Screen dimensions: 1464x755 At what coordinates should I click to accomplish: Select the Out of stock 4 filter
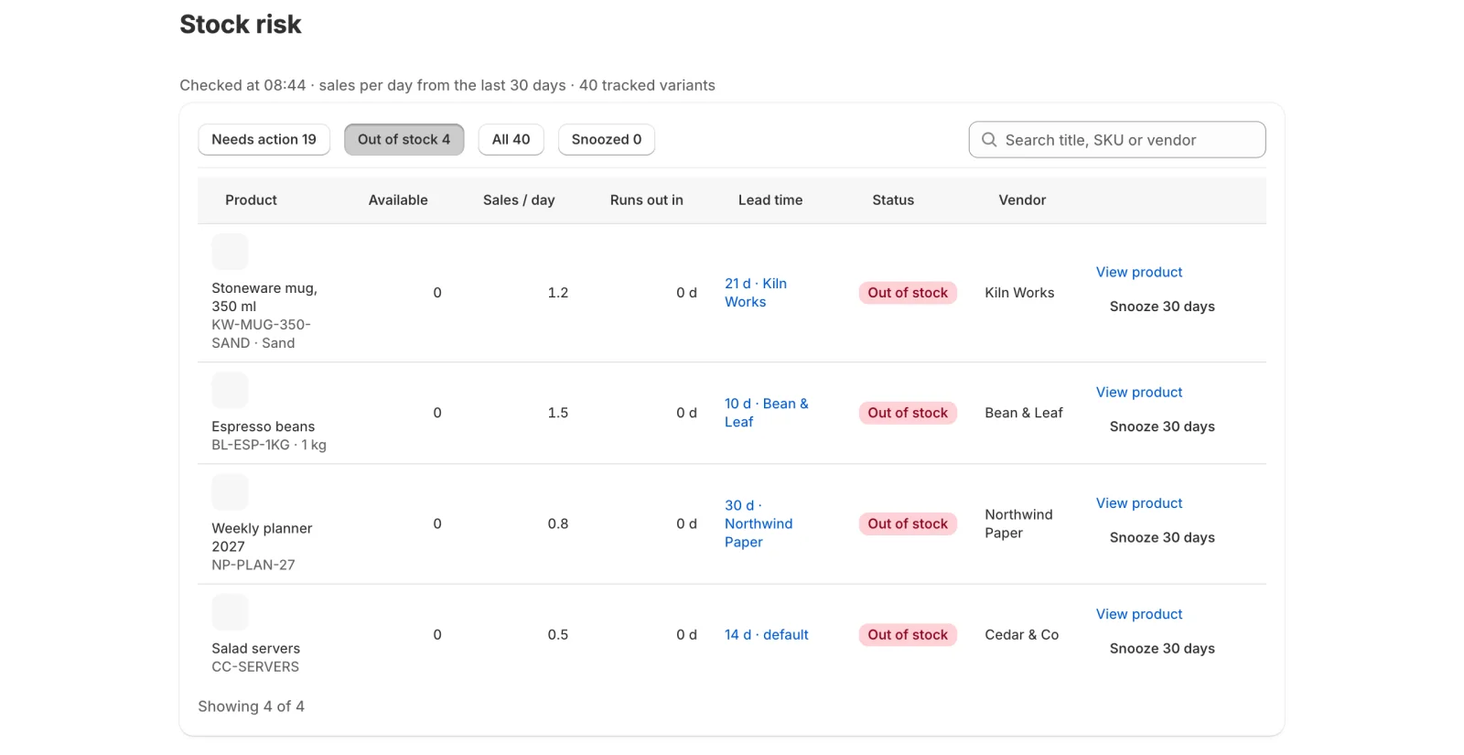[404, 139]
